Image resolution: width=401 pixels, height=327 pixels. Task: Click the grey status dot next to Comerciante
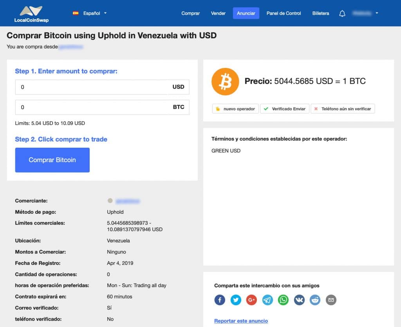(110, 200)
